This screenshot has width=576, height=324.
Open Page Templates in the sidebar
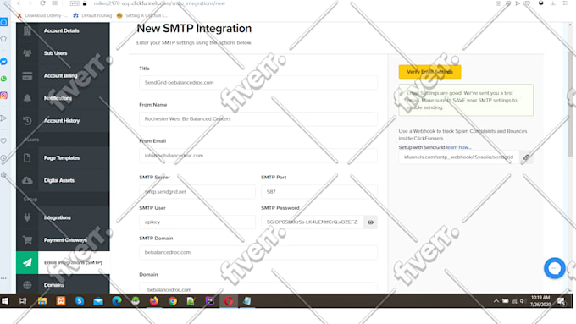coord(62,158)
